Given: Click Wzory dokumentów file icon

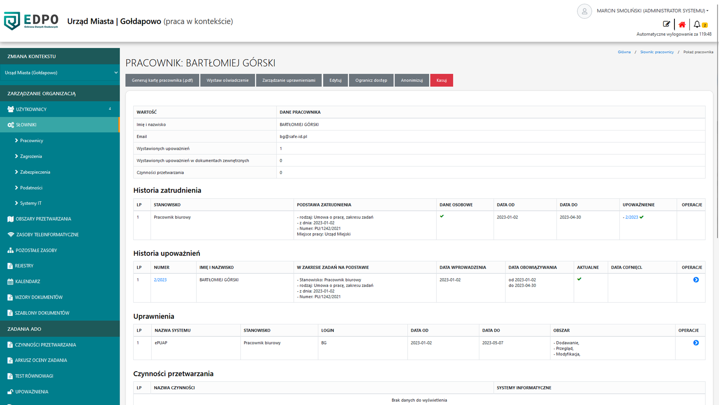Looking at the screenshot, I should 10,297.
